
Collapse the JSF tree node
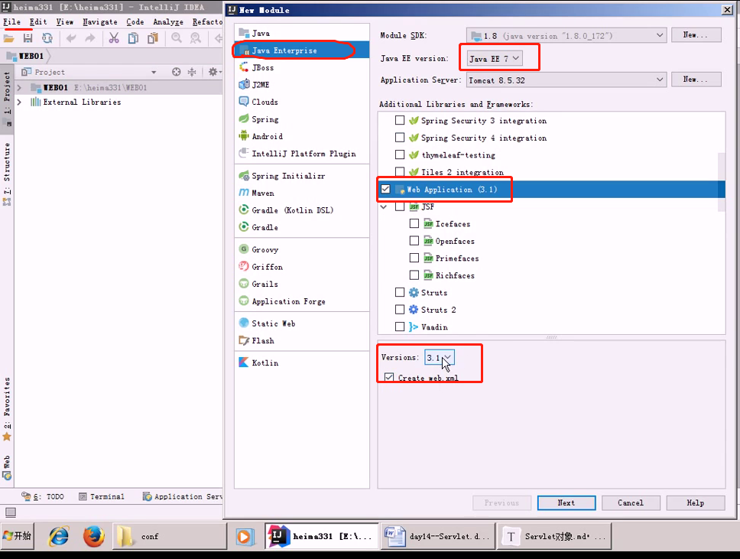(x=384, y=206)
